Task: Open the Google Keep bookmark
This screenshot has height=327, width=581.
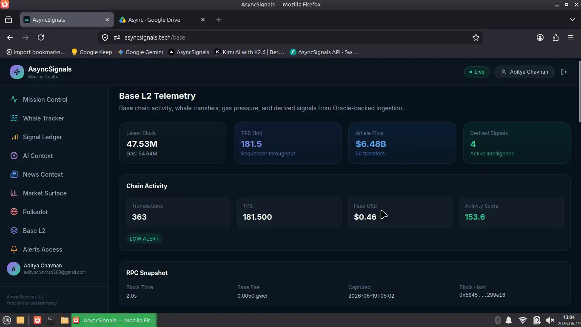Action: pos(92,52)
